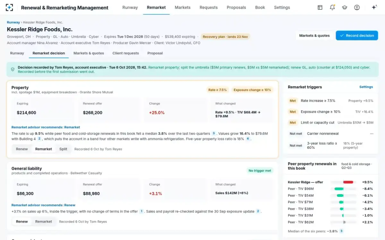
Task: Open citation 2 after exposure update
Action: [x=258, y=211]
